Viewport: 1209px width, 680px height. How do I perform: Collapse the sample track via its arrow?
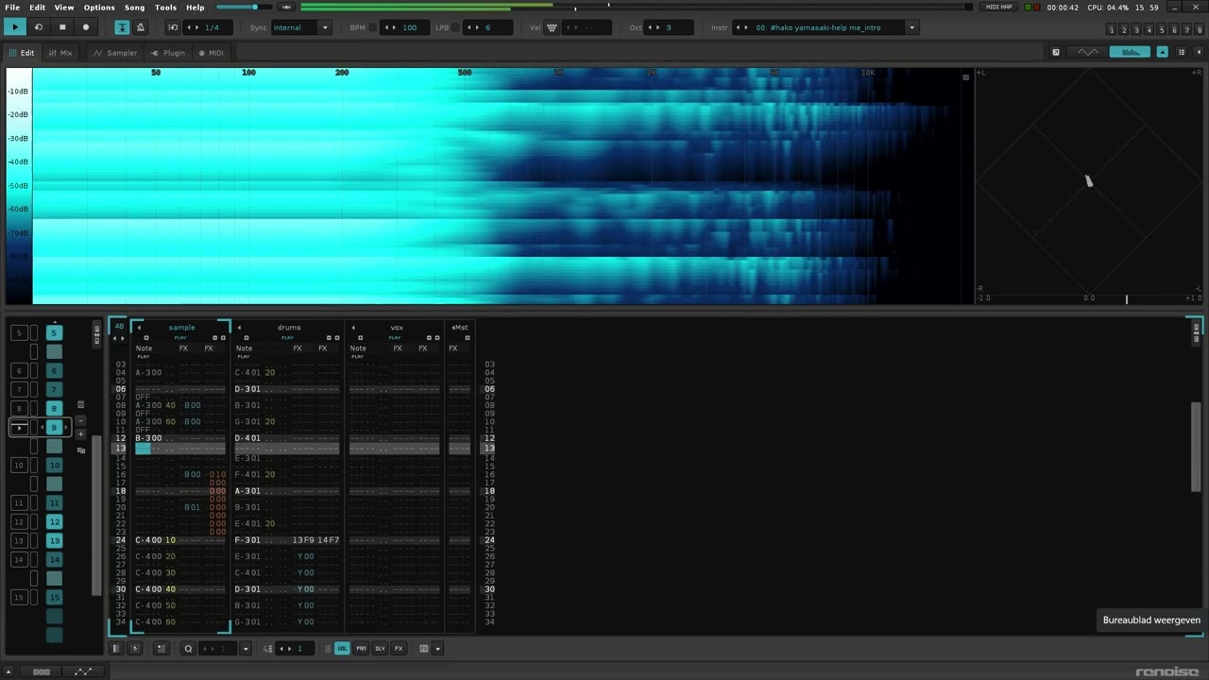[x=139, y=328]
